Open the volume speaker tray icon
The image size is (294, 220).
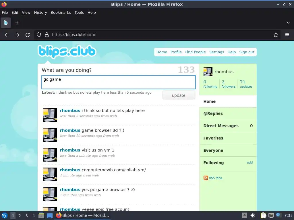(x=253, y=215)
